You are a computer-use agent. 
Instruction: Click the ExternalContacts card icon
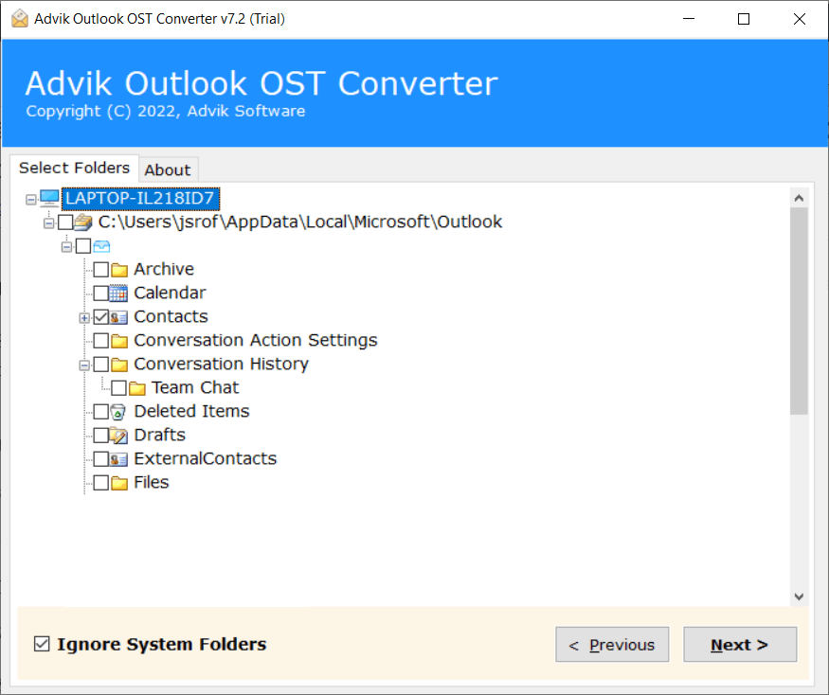pos(118,459)
